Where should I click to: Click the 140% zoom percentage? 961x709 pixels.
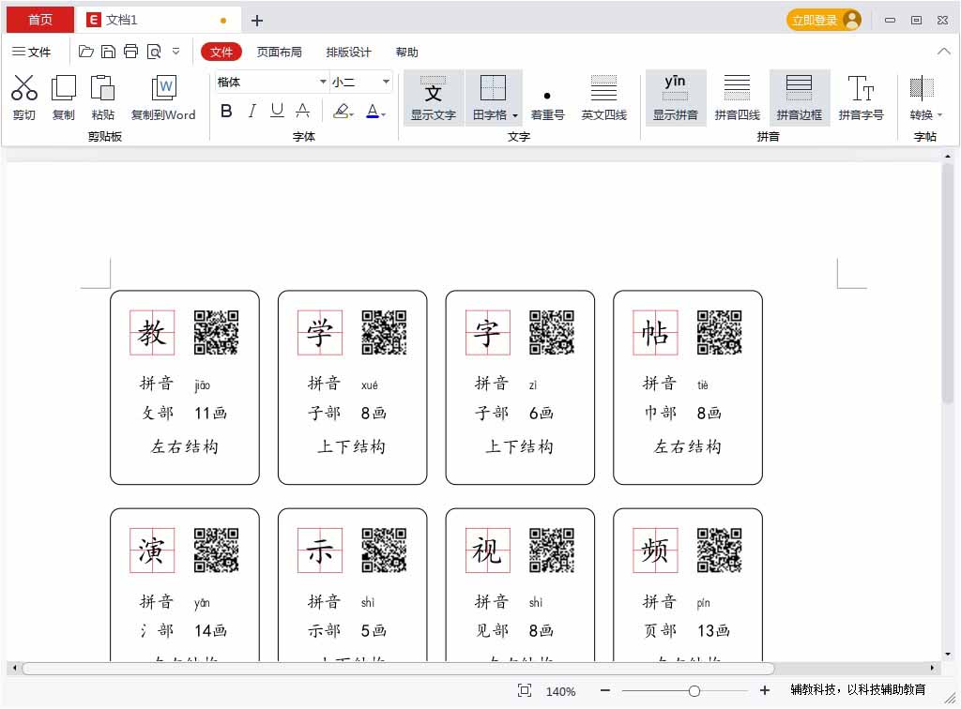click(560, 691)
